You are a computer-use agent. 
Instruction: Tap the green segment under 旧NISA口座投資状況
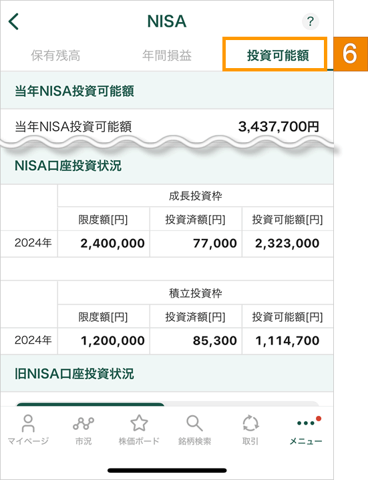pyautogui.click(x=90, y=405)
